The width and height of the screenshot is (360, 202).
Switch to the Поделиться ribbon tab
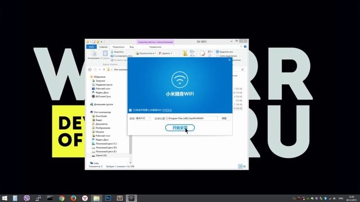[x=118, y=47]
